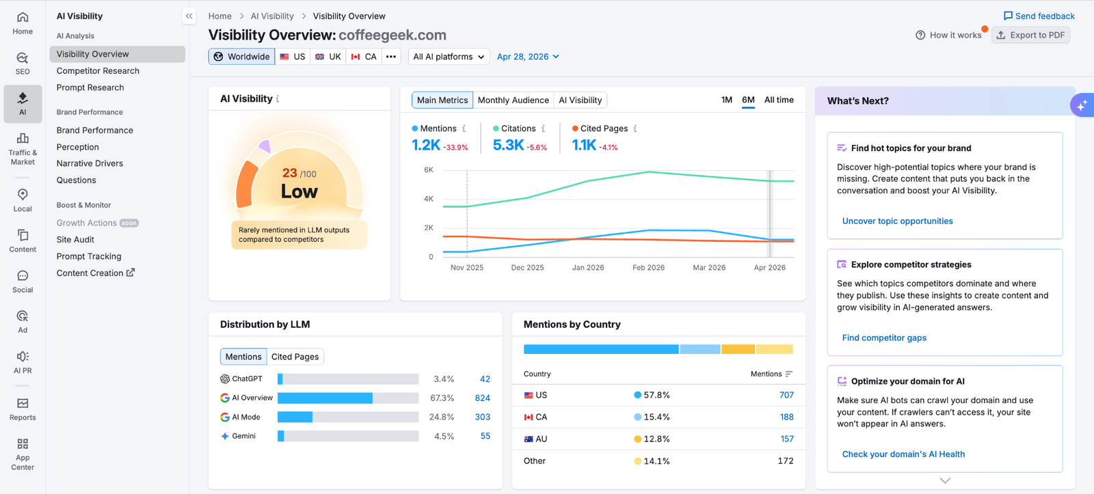This screenshot has height=494, width=1094.
Task: Set chart range to 6M
Action: pyautogui.click(x=748, y=100)
